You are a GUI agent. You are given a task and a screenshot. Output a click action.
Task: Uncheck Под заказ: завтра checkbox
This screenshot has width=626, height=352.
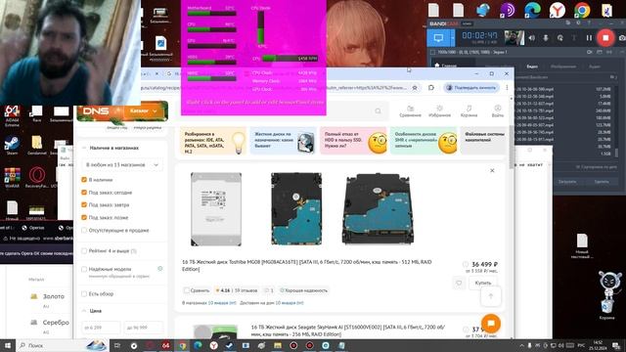(84, 204)
